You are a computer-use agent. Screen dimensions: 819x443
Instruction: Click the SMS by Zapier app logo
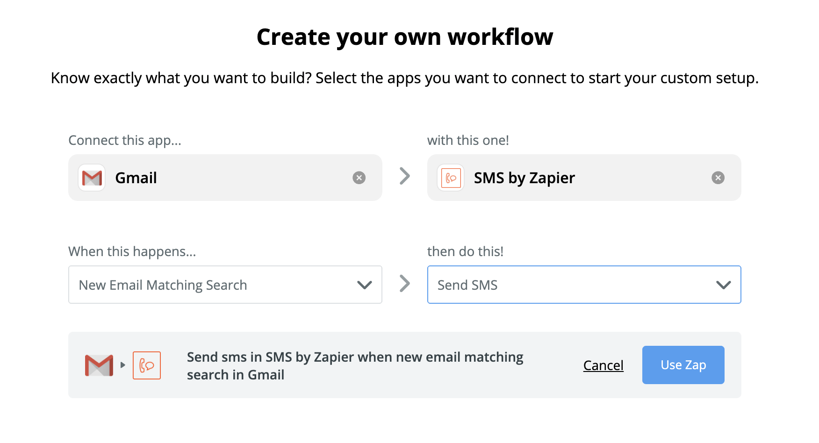[x=451, y=178]
